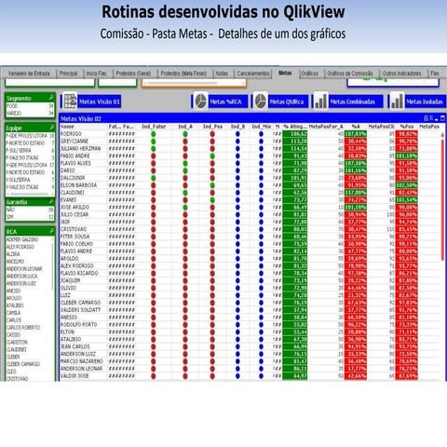Viewport: 447px width, 447px height.
Task: Open the Protestos (Geral) tab
Action: 133,74
